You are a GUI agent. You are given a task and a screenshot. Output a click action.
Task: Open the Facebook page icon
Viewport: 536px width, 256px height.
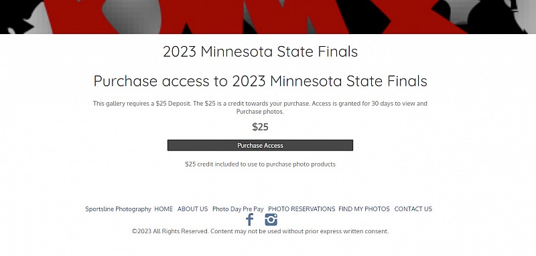point(250,219)
